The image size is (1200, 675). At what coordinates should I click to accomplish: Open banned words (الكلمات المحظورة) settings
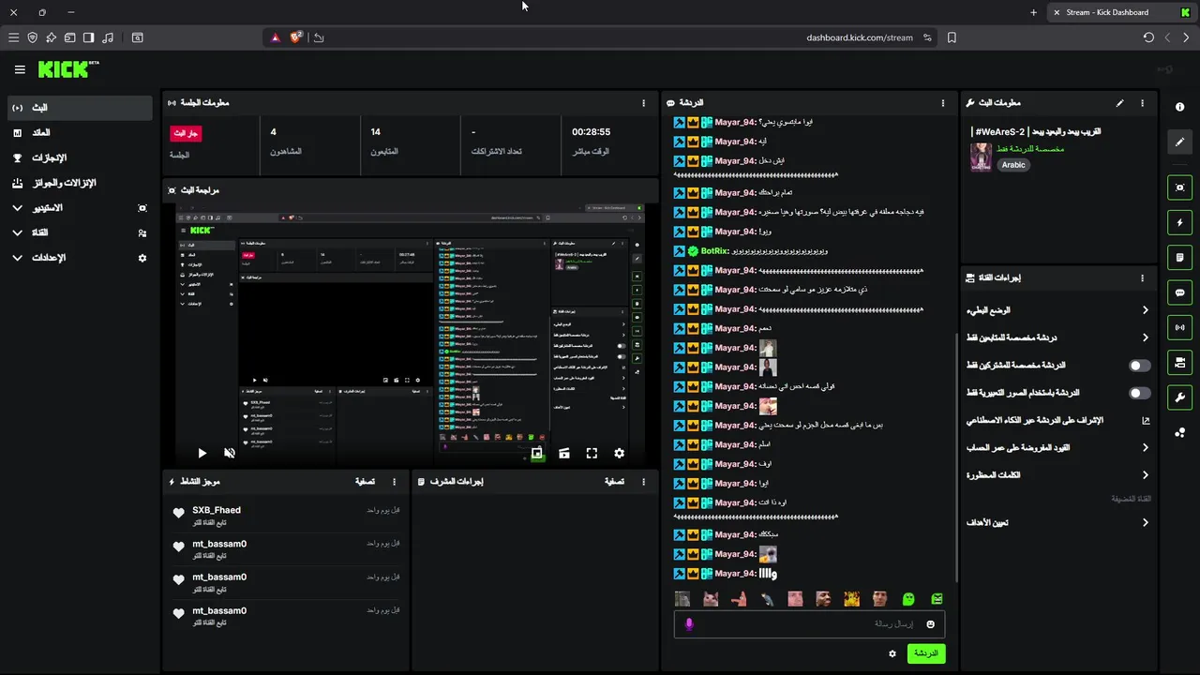pos(1058,475)
